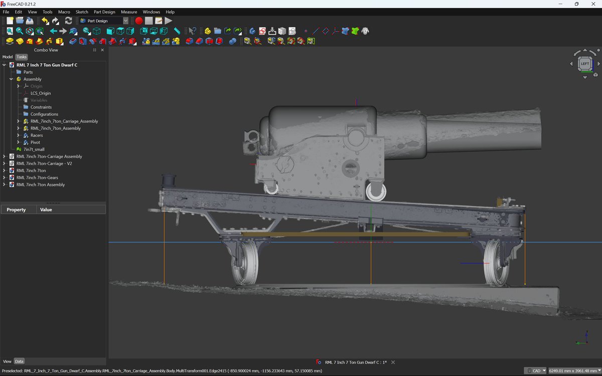Click the Fit All magnifier icon
The image size is (602, 376).
[x=9, y=31]
